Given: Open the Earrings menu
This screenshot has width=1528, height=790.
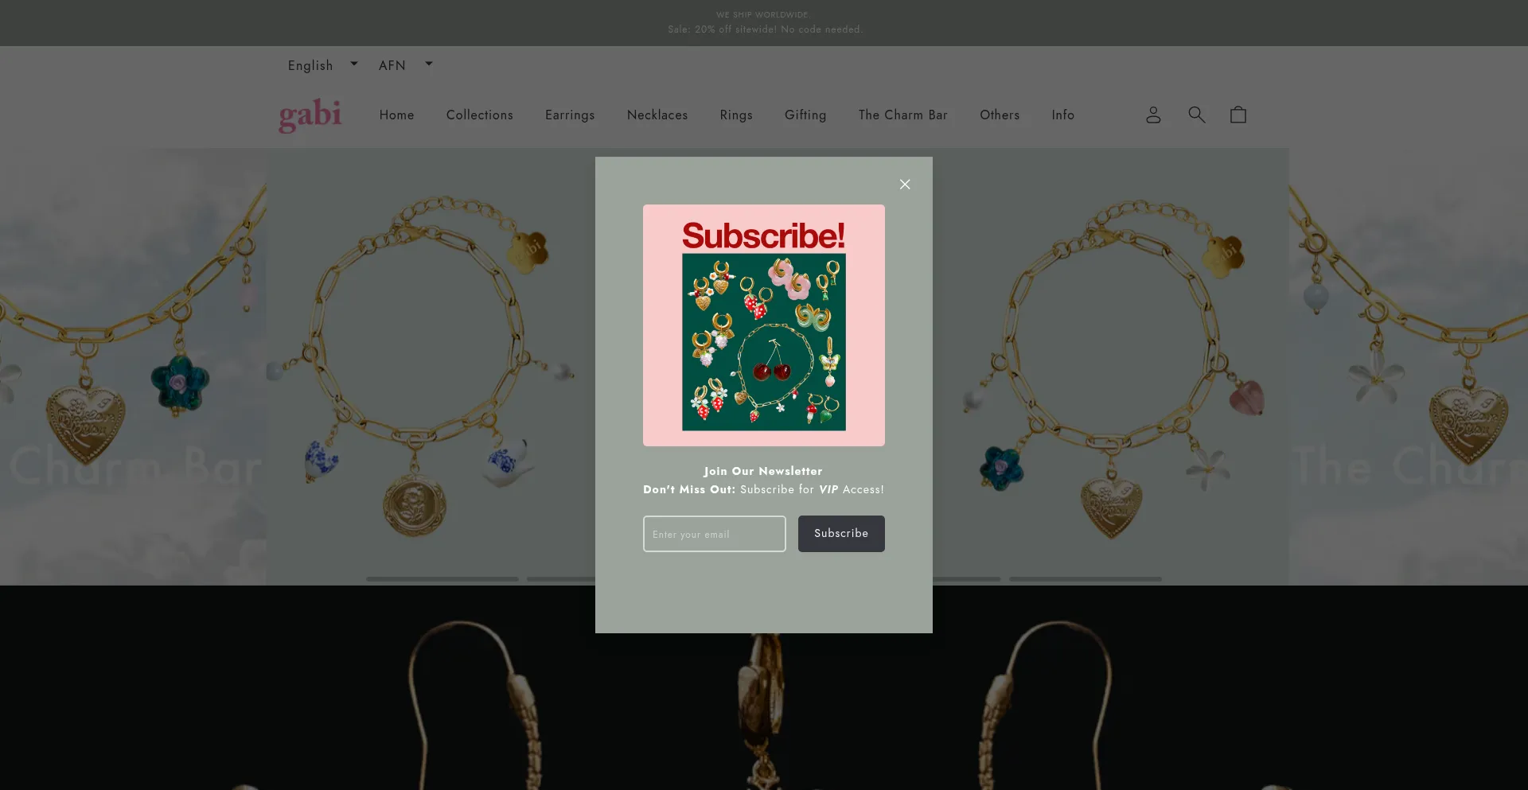Looking at the screenshot, I should click(x=570, y=115).
